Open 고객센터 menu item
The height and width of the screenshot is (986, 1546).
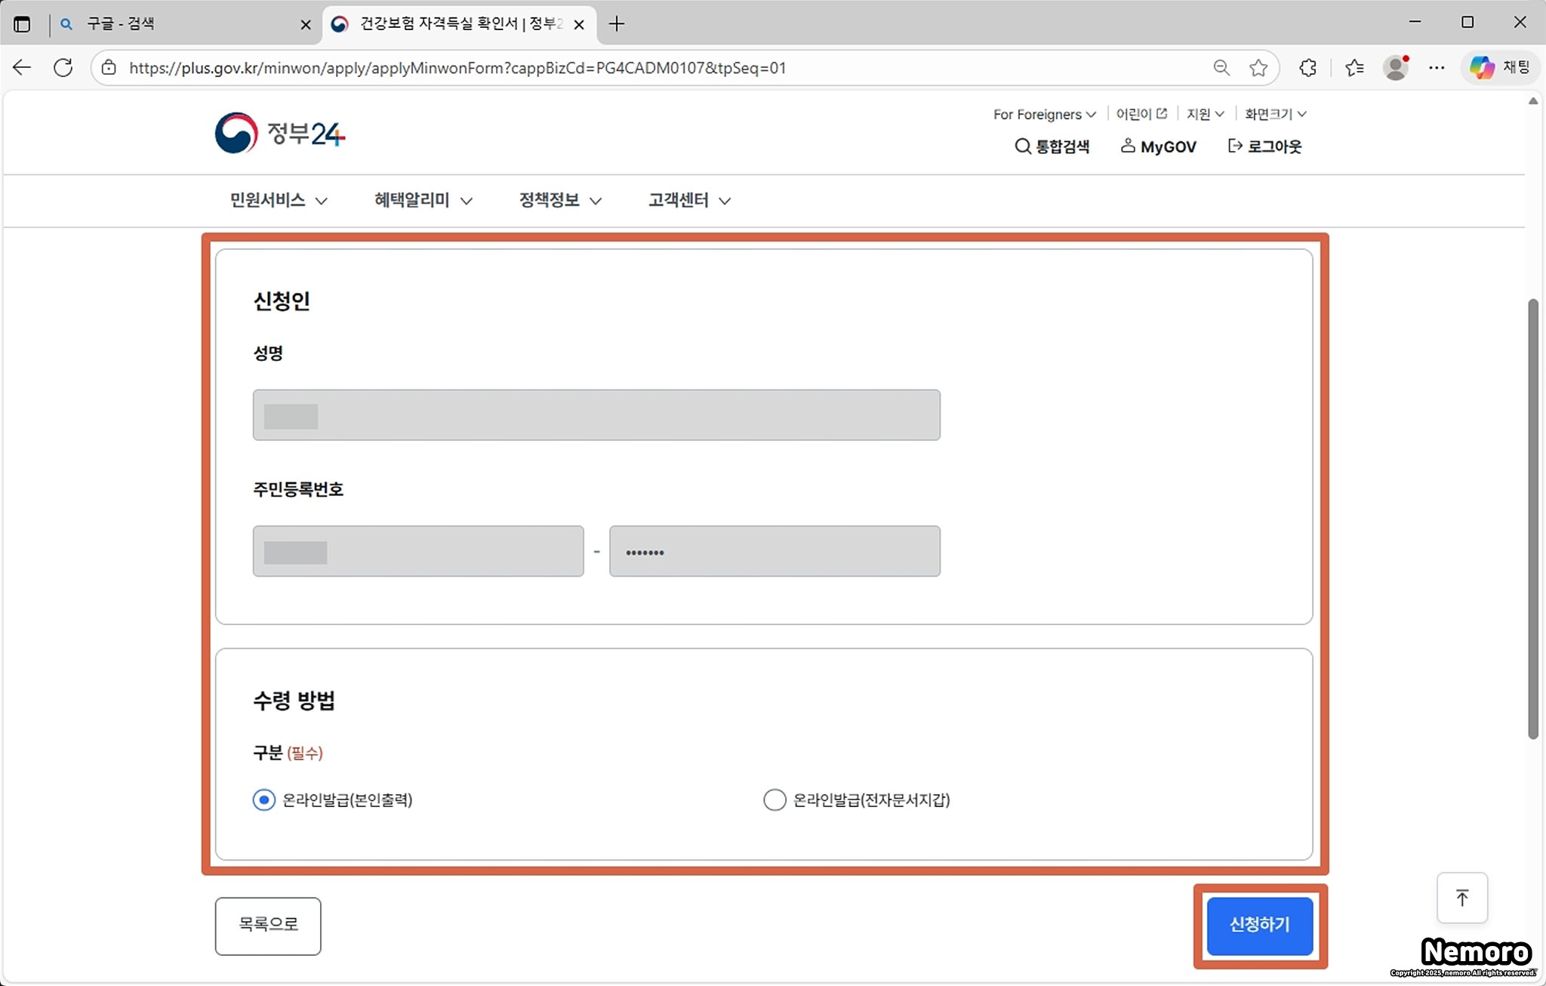[688, 200]
